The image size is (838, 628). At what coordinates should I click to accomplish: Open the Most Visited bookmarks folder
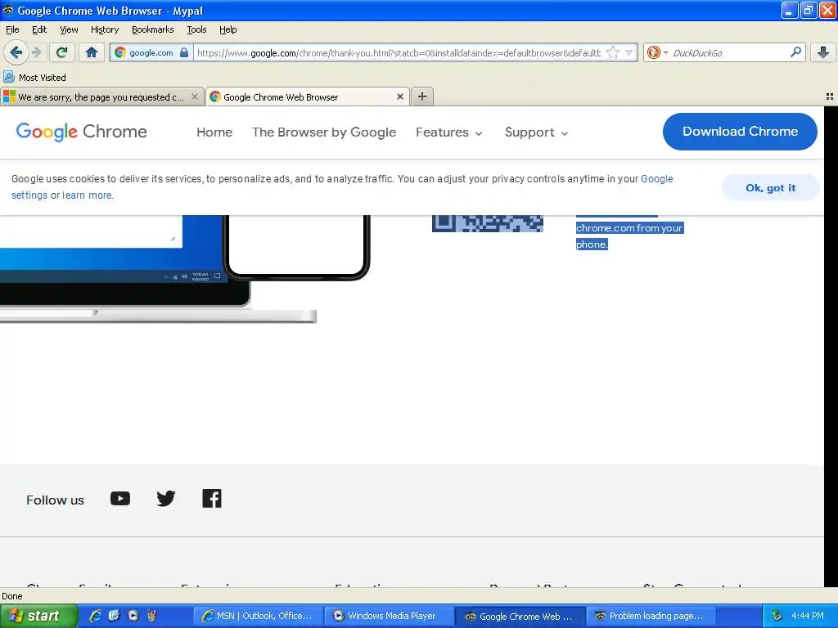coord(34,78)
